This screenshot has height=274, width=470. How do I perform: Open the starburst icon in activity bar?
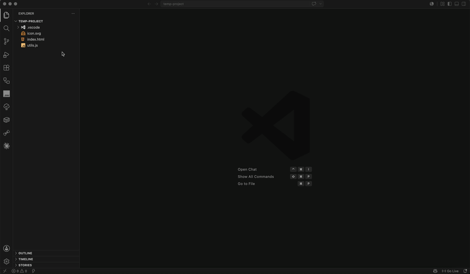point(6,146)
